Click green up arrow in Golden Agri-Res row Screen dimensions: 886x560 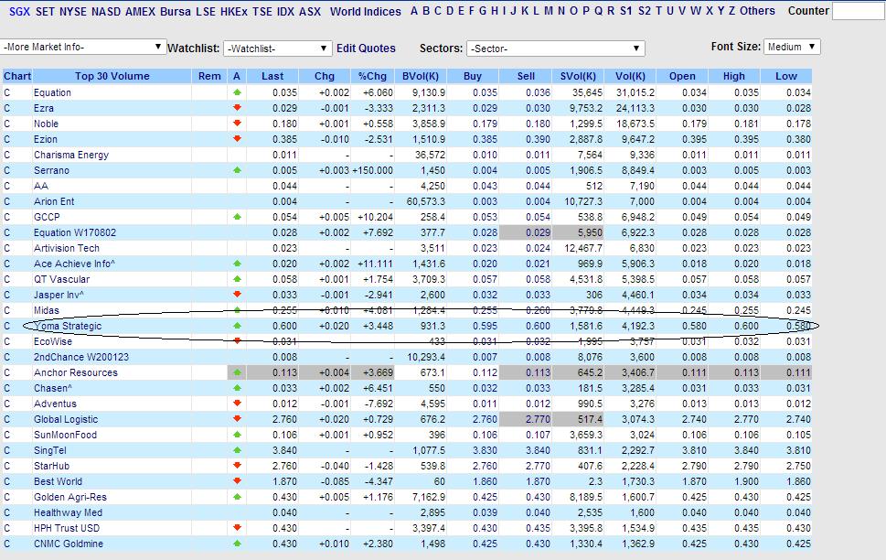pos(237,497)
